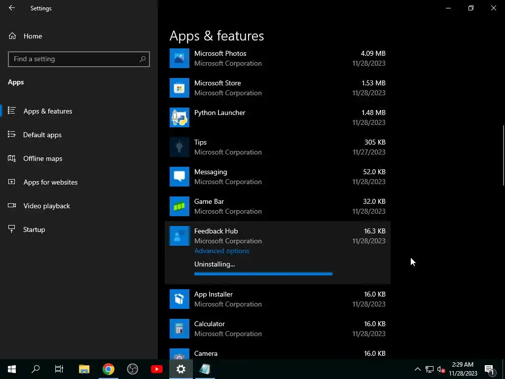This screenshot has height=379, width=505.
Task: Open the taskbar clock and date
Action: click(463, 369)
